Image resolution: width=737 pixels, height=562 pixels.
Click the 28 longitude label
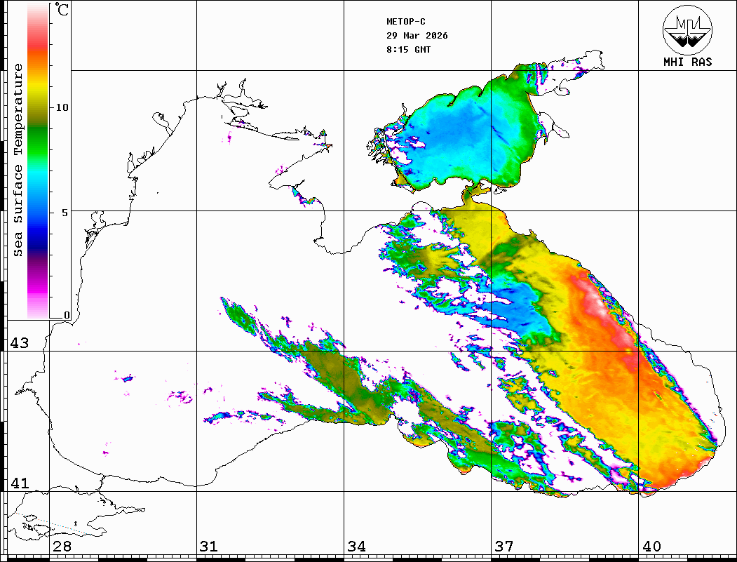coord(62,547)
